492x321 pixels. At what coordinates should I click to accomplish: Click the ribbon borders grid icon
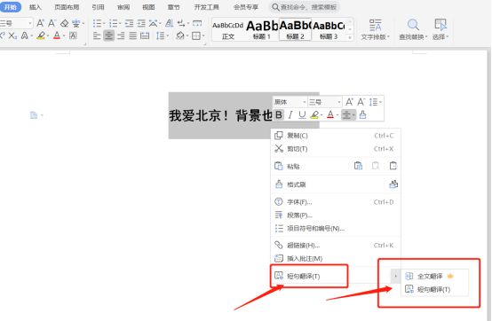[196, 36]
